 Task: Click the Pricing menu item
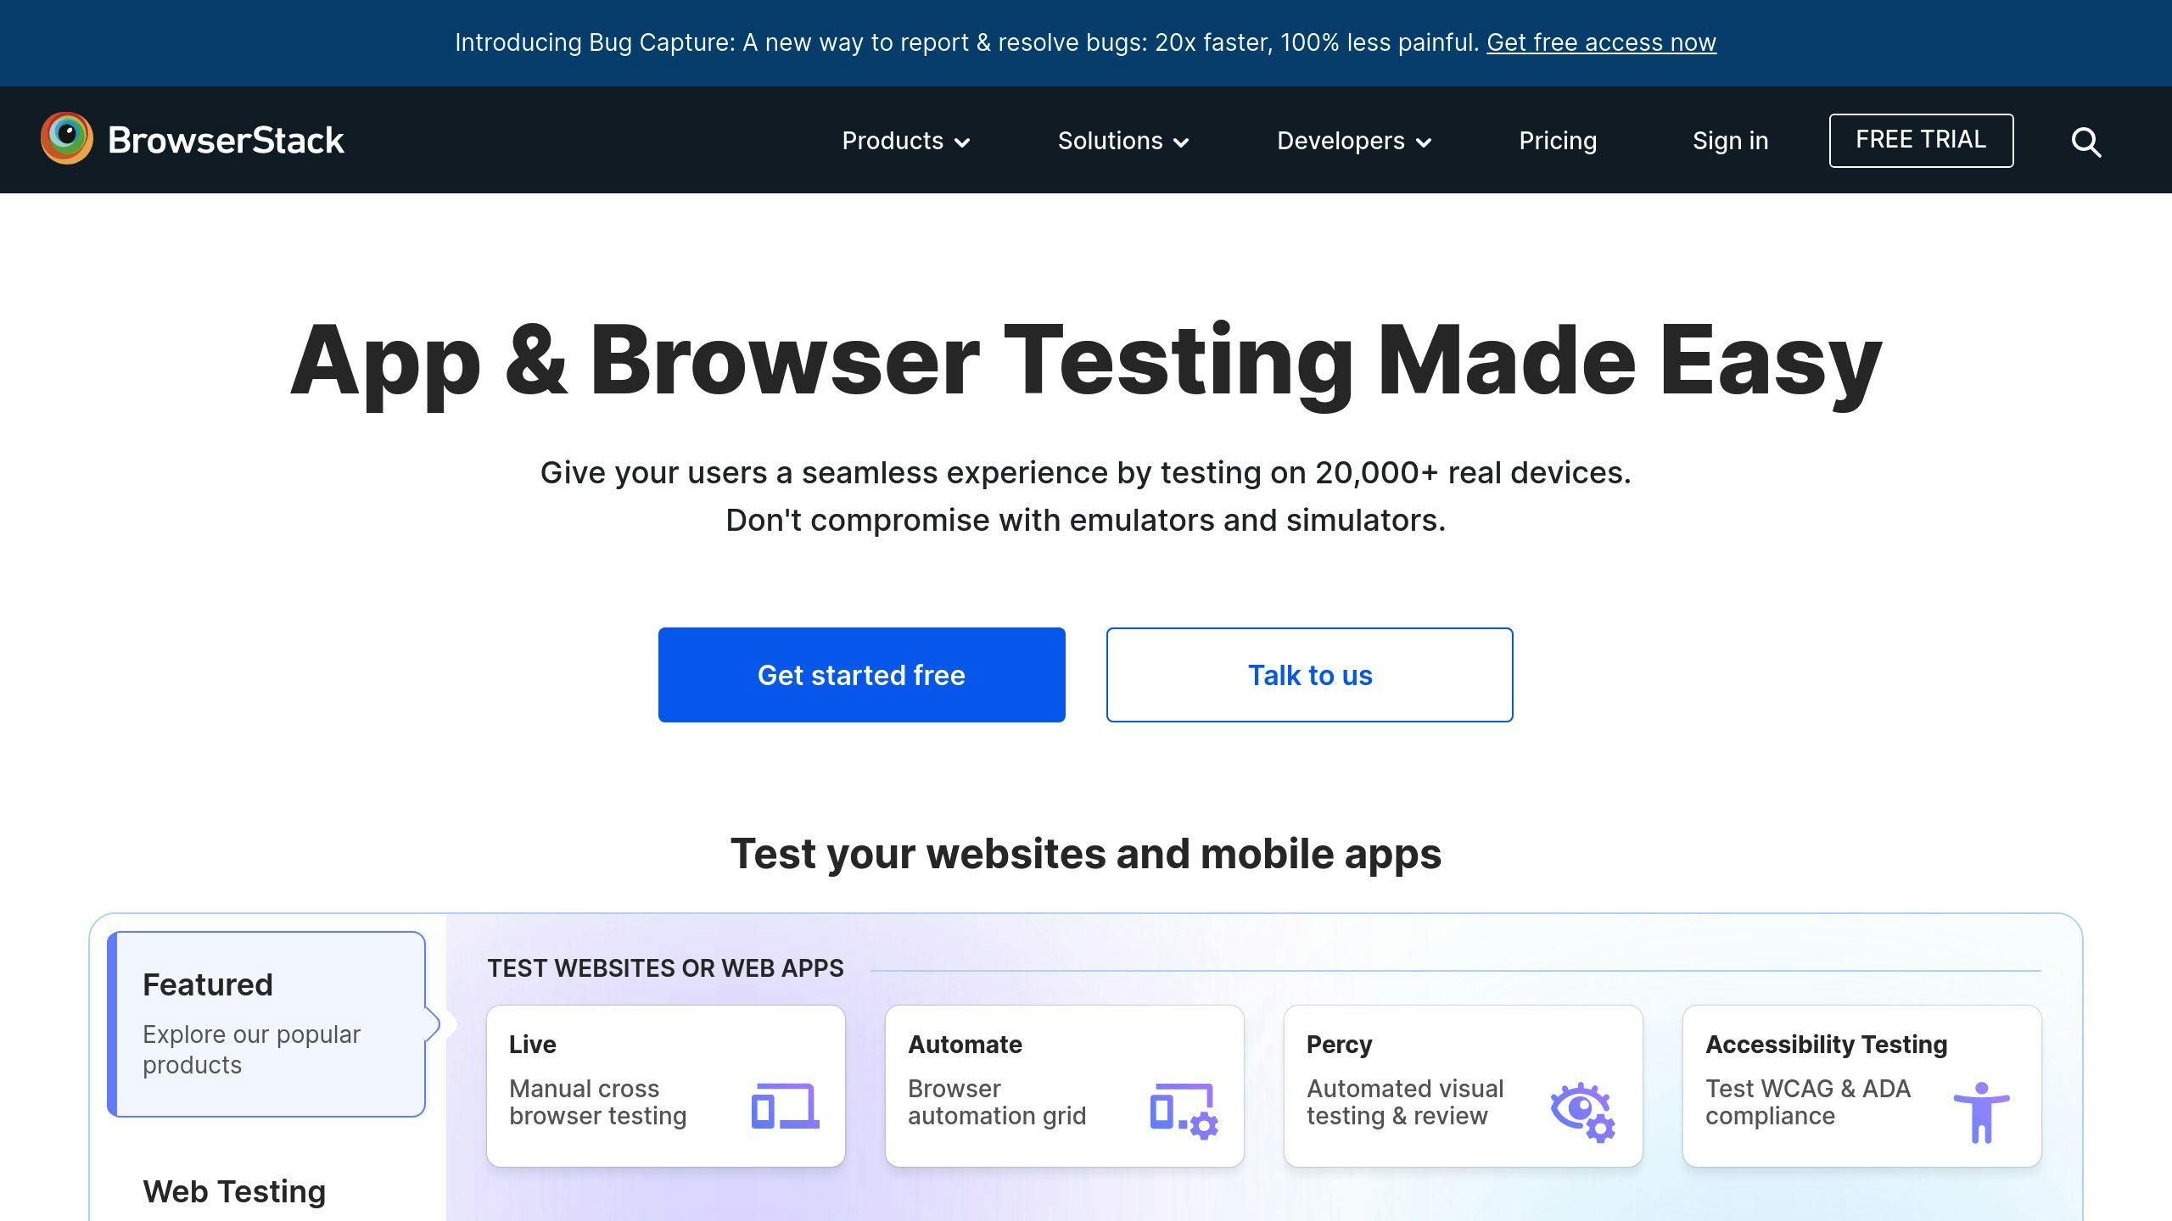[1558, 139]
